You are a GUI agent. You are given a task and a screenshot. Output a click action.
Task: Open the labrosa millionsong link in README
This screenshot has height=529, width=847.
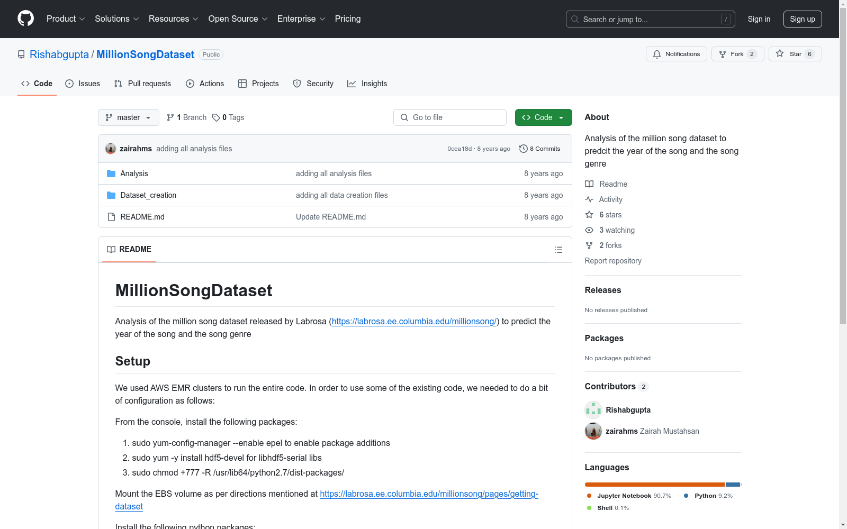point(415,321)
